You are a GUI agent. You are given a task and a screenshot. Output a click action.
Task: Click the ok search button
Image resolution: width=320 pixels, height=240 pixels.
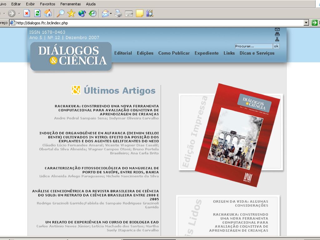pyautogui.click(x=276, y=46)
